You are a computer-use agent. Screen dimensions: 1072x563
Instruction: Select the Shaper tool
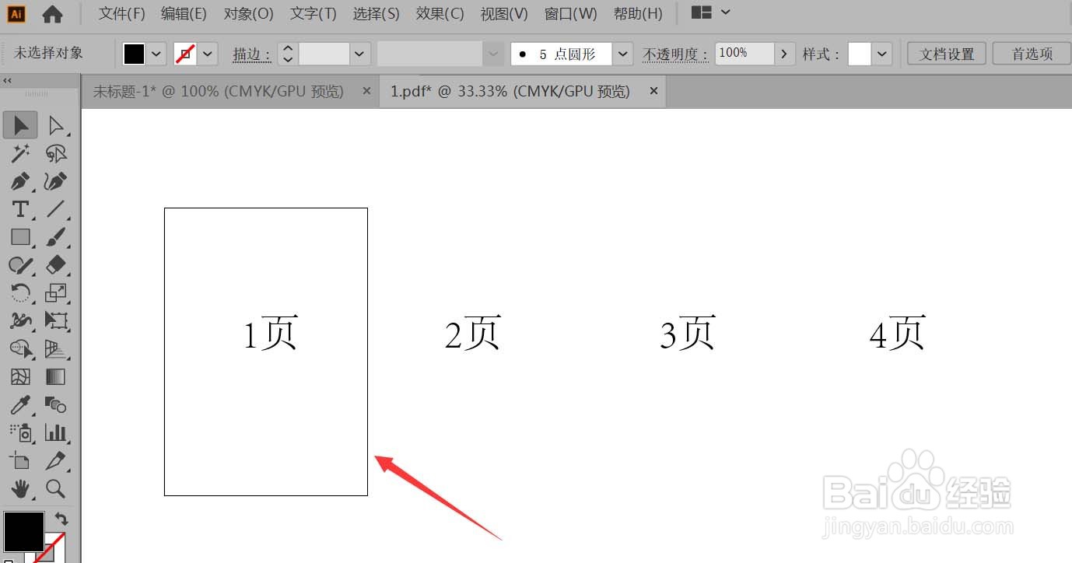point(20,265)
